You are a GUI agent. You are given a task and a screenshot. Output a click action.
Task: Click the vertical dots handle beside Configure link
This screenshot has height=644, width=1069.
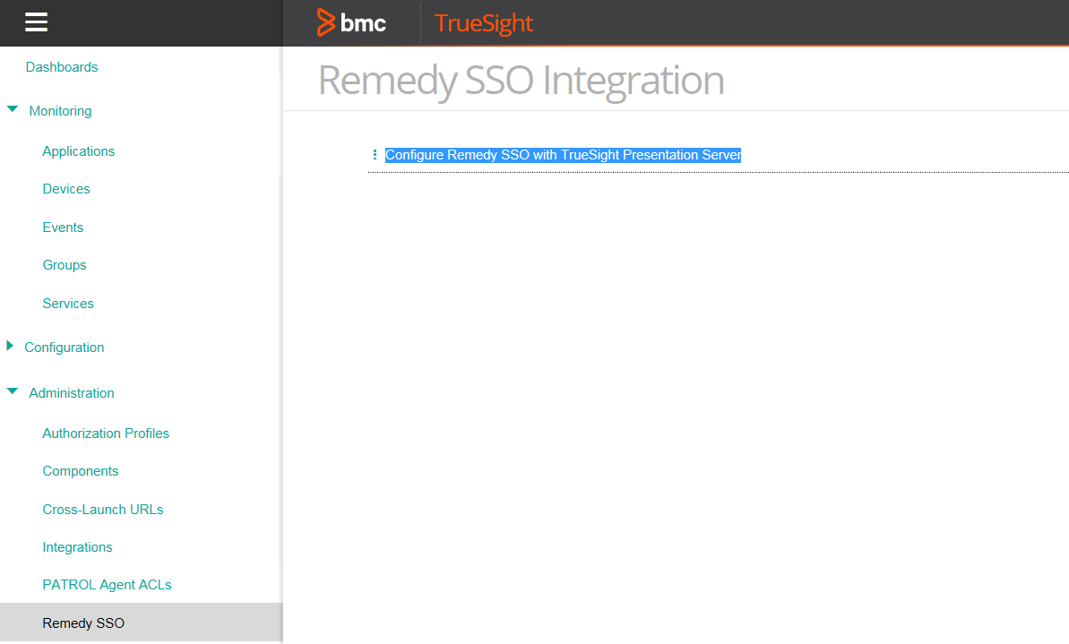coord(374,154)
